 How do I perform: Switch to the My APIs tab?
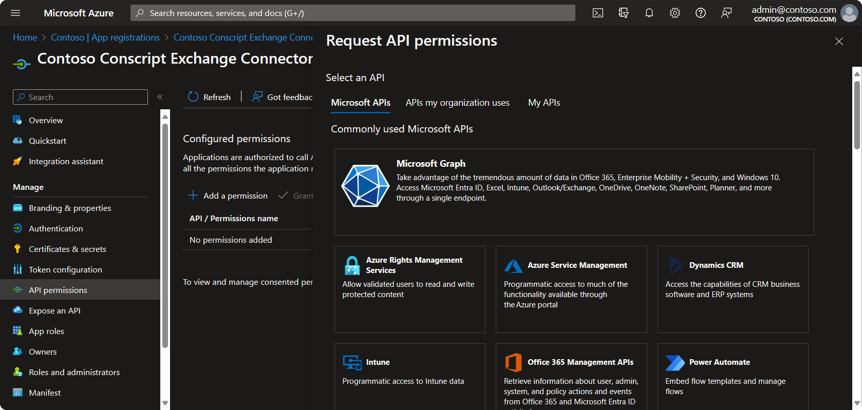tap(544, 103)
